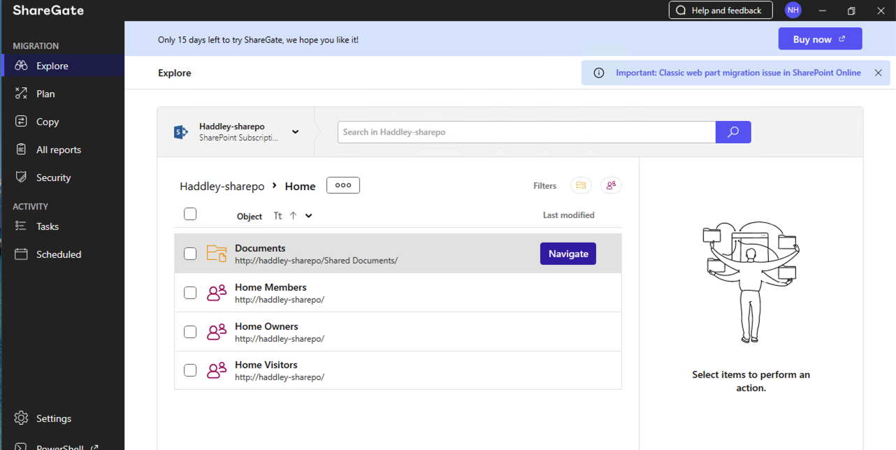The width and height of the screenshot is (896, 450).
Task: Open Help and feedback
Action: click(721, 10)
